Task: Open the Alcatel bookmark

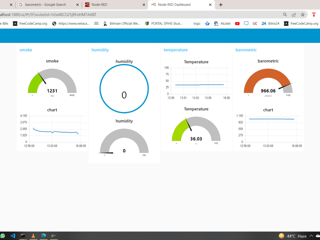Action: click(222, 23)
